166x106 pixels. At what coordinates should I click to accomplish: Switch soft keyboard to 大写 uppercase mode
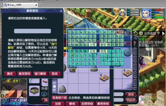click(x=93, y=51)
